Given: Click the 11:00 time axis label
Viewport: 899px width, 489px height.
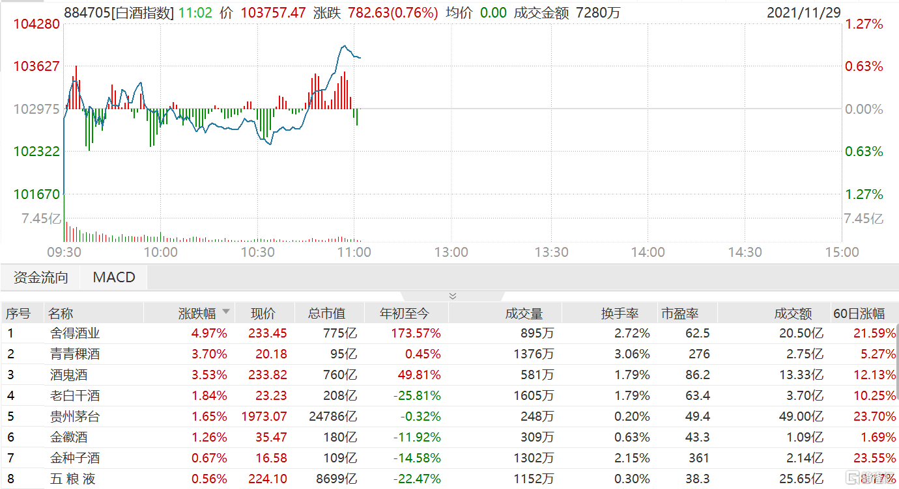Looking at the screenshot, I should pyautogui.click(x=354, y=252).
